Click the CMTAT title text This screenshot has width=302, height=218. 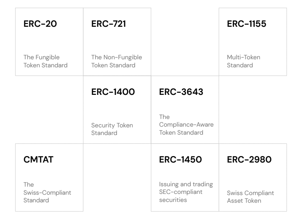click(x=38, y=159)
